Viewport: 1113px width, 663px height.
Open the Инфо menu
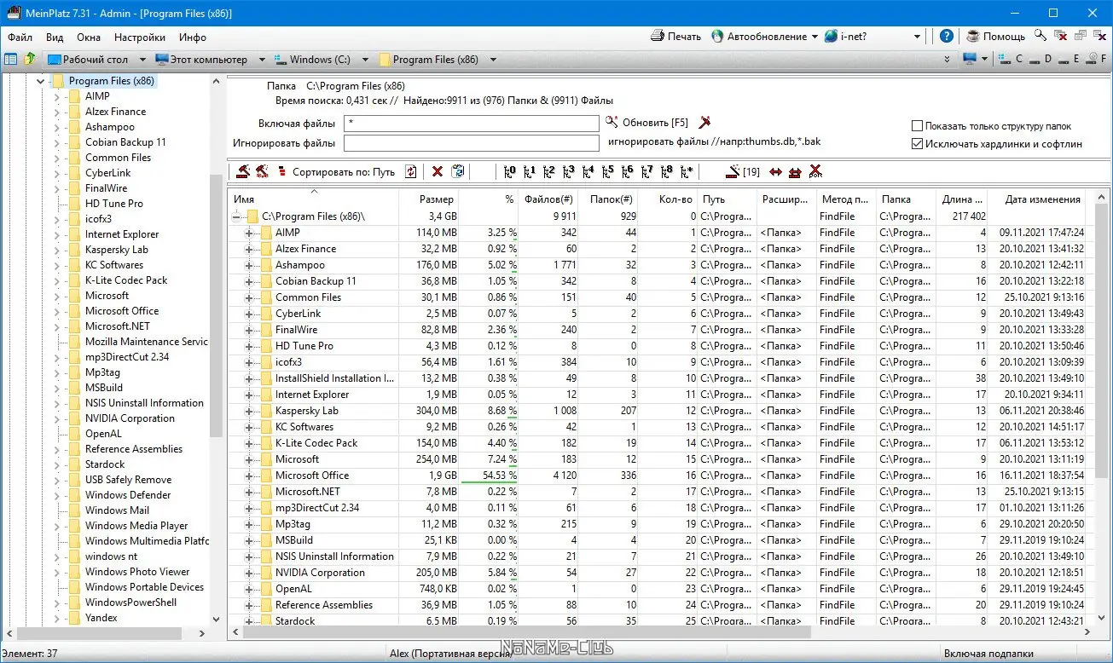click(193, 37)
